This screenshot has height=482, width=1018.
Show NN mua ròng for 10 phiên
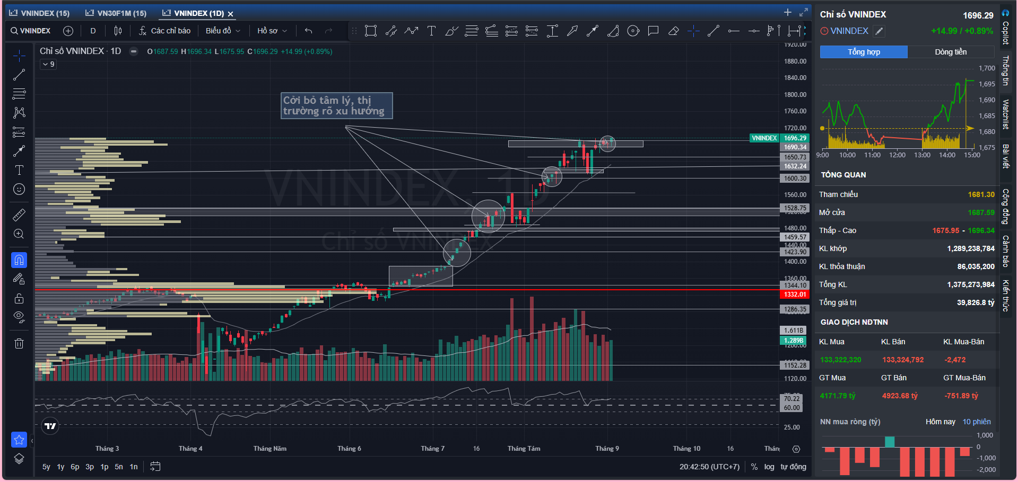pyautogui.click(x=977, y=422)
